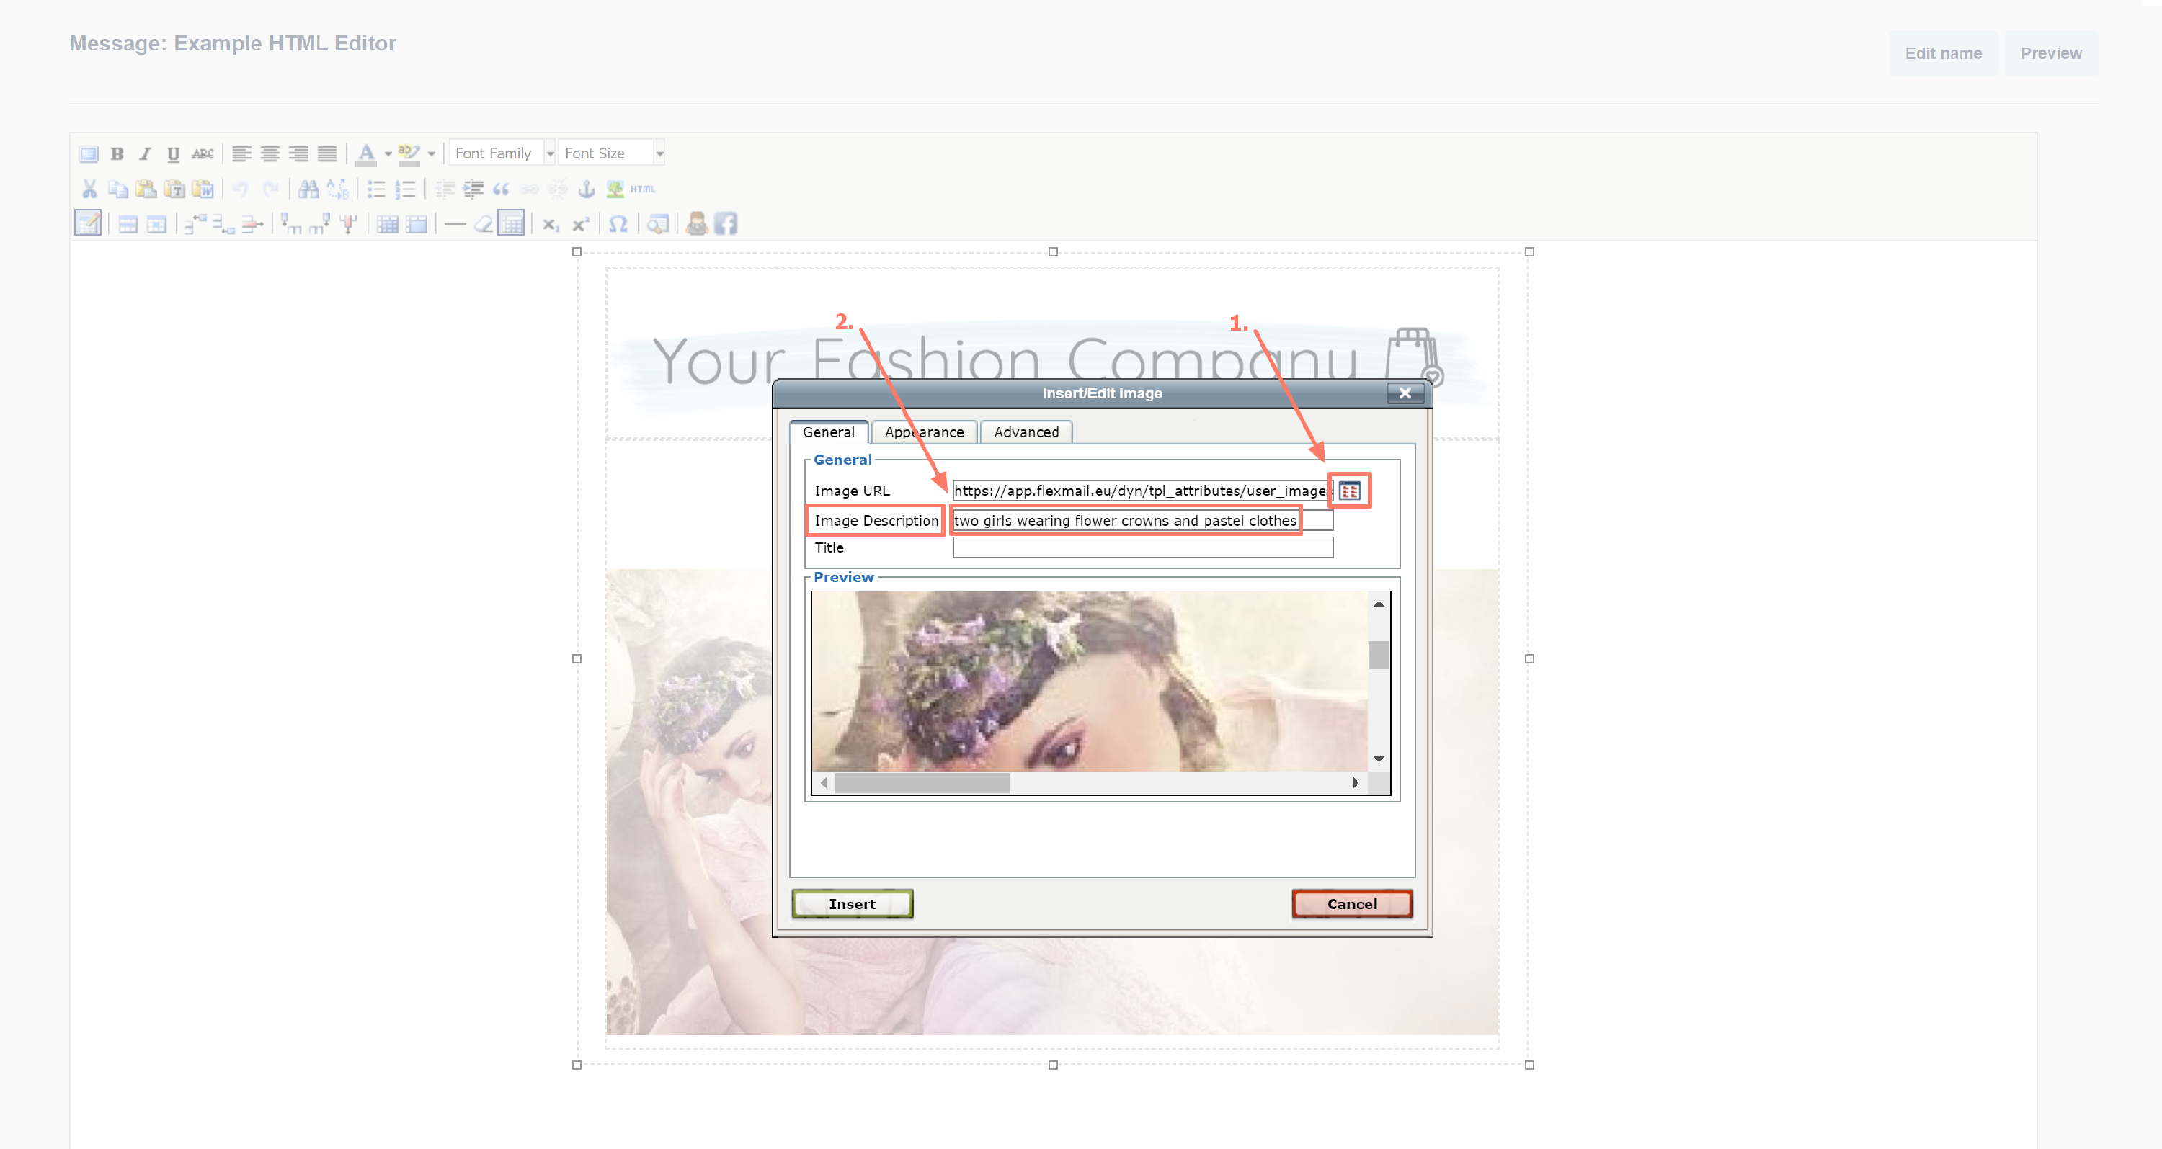Toggle italic text formatting
Screen dimensions: 2162x1149
tap(144, 153)
